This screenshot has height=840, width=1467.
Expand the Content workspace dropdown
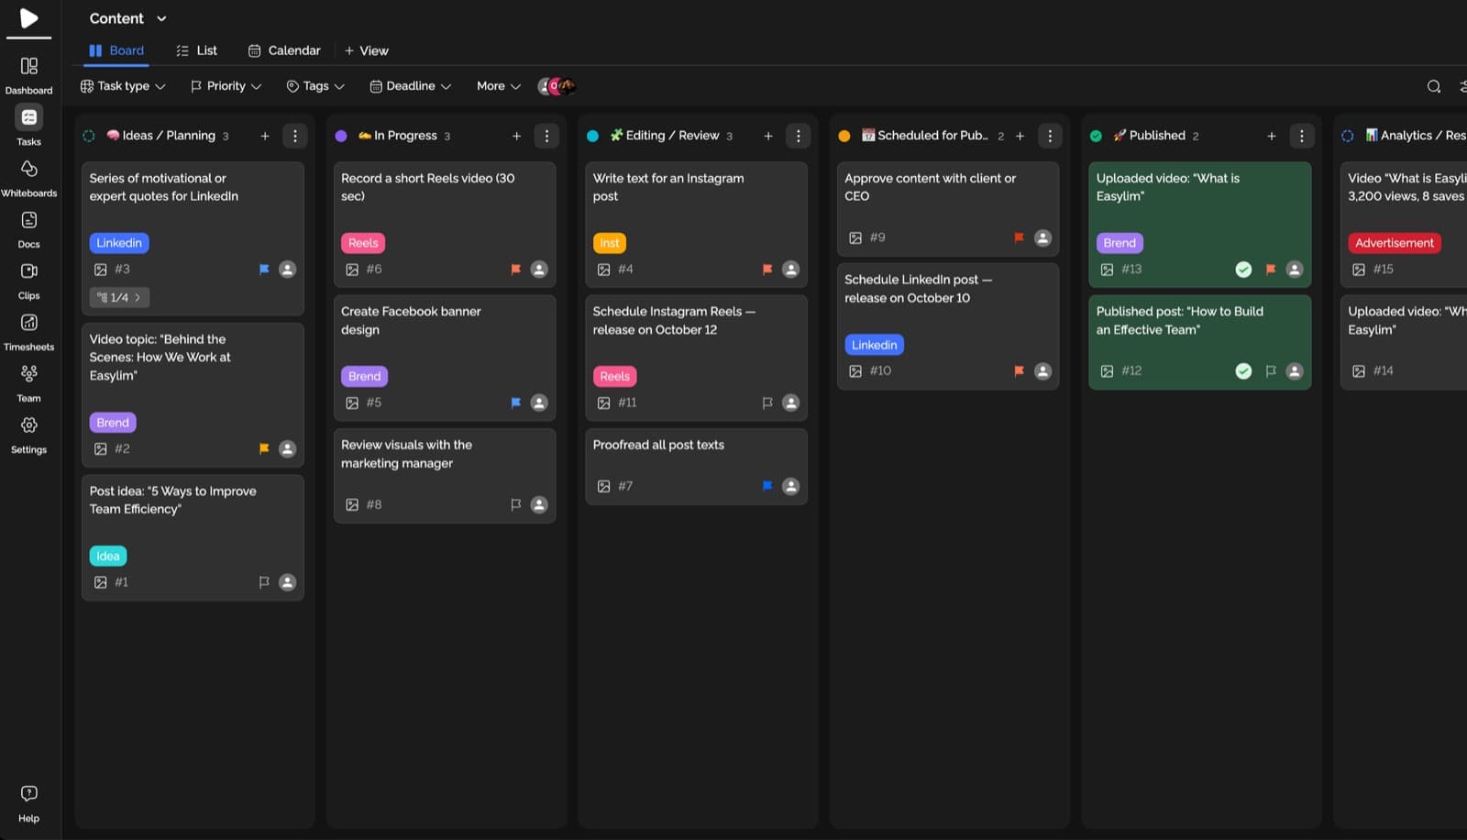[x=128, y=18]
